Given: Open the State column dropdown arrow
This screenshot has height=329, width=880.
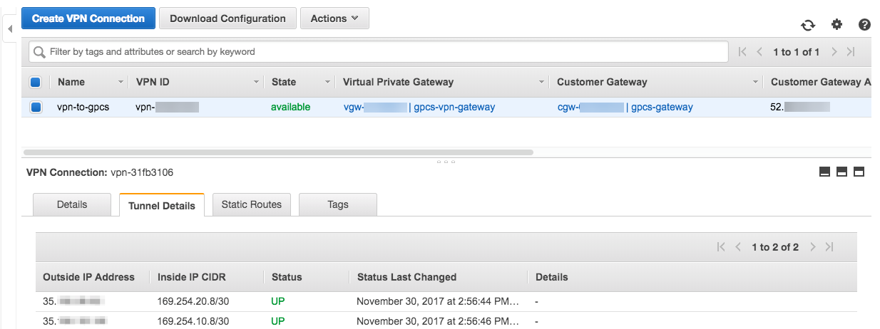Looking at the screenshot, I should [327, 83].
